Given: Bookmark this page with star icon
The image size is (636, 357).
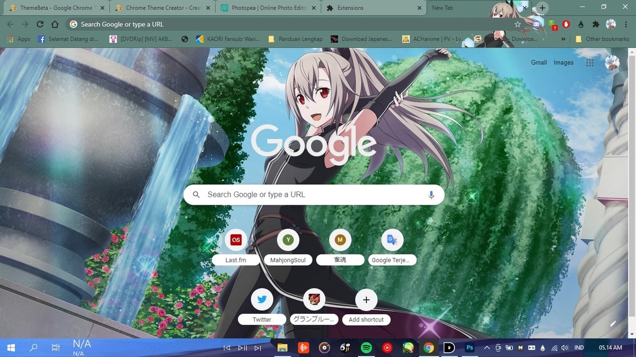Looking at the screenshot, I should (x=517, y=24).
